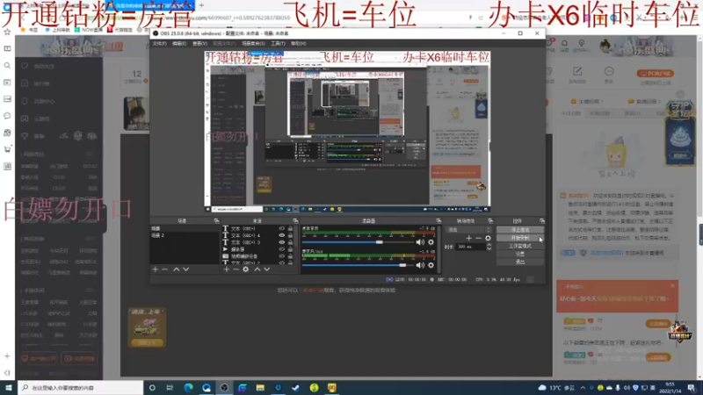Viewport: 703px width, 395px height.
Task: Mute 麦克风/Aux with speaker icon
Action: [x=420, y=265]
